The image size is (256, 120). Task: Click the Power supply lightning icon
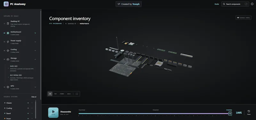(x=8, y=42)
